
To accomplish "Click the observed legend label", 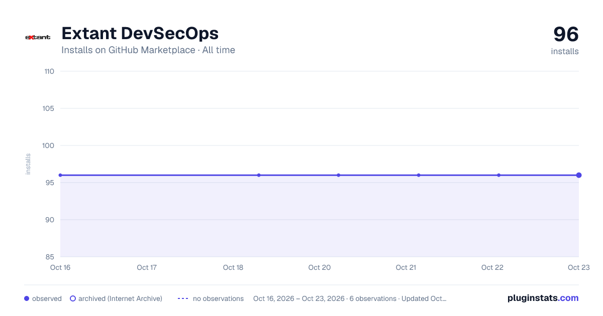I will pos(47,298).
